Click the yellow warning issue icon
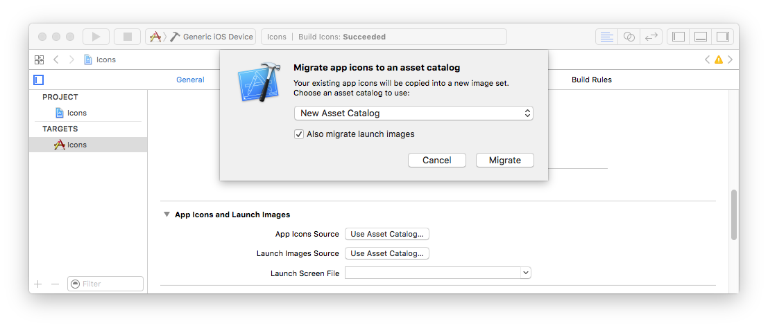768x328 pixels. 719,60
